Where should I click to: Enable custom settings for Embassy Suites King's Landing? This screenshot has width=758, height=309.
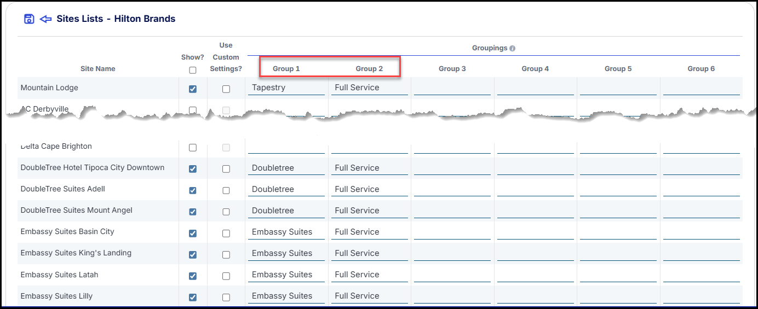coord(226,255)
